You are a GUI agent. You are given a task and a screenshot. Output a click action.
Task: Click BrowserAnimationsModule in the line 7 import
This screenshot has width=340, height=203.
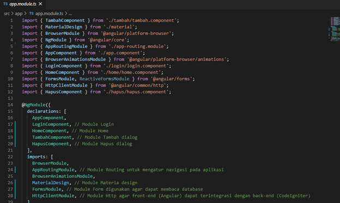click(75, 59)
